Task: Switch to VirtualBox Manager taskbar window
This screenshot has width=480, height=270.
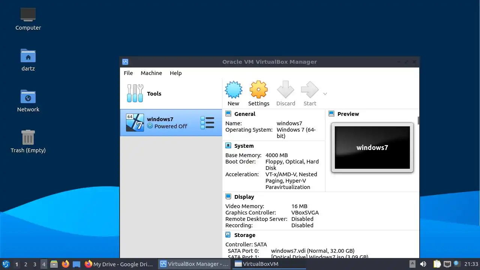Action: pos(194,264)
